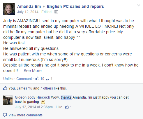Viewport: 143px width, 119px height.
Task: Click the group privacy audience icon
Action: click(56, 12)
